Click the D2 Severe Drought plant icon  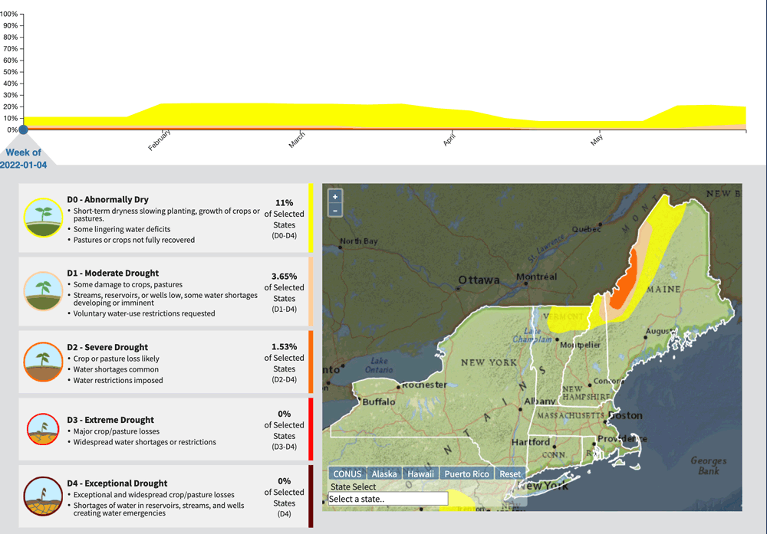tap(43, 362)
